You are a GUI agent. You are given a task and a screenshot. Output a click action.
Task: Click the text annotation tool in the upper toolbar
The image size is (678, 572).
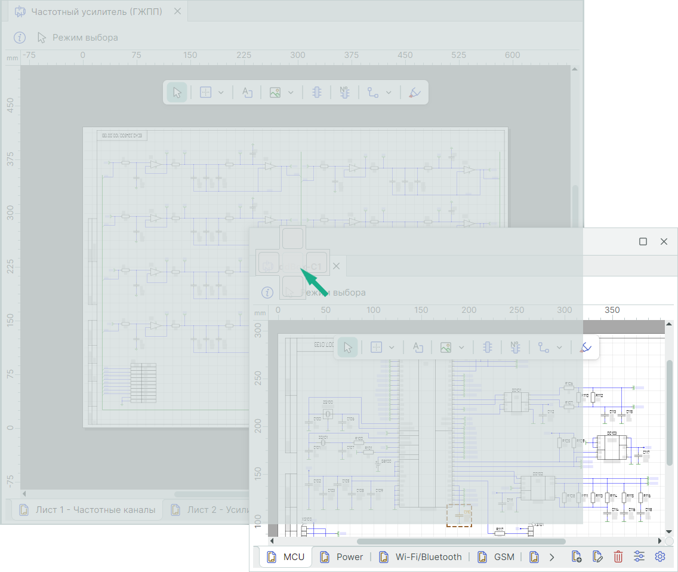coord(247,93)
